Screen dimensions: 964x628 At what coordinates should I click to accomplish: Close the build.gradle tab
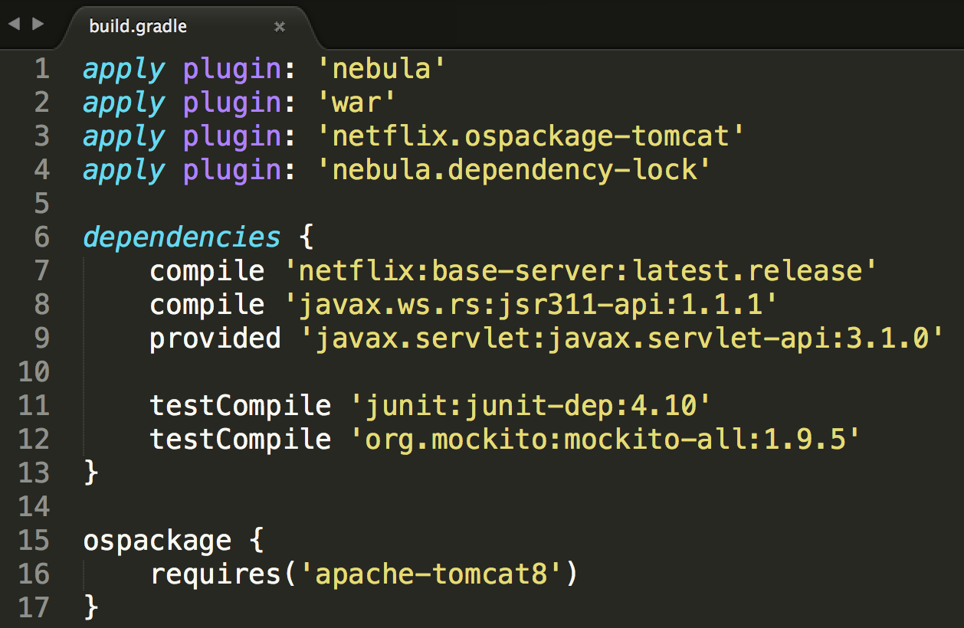click(x=280, y=27)
